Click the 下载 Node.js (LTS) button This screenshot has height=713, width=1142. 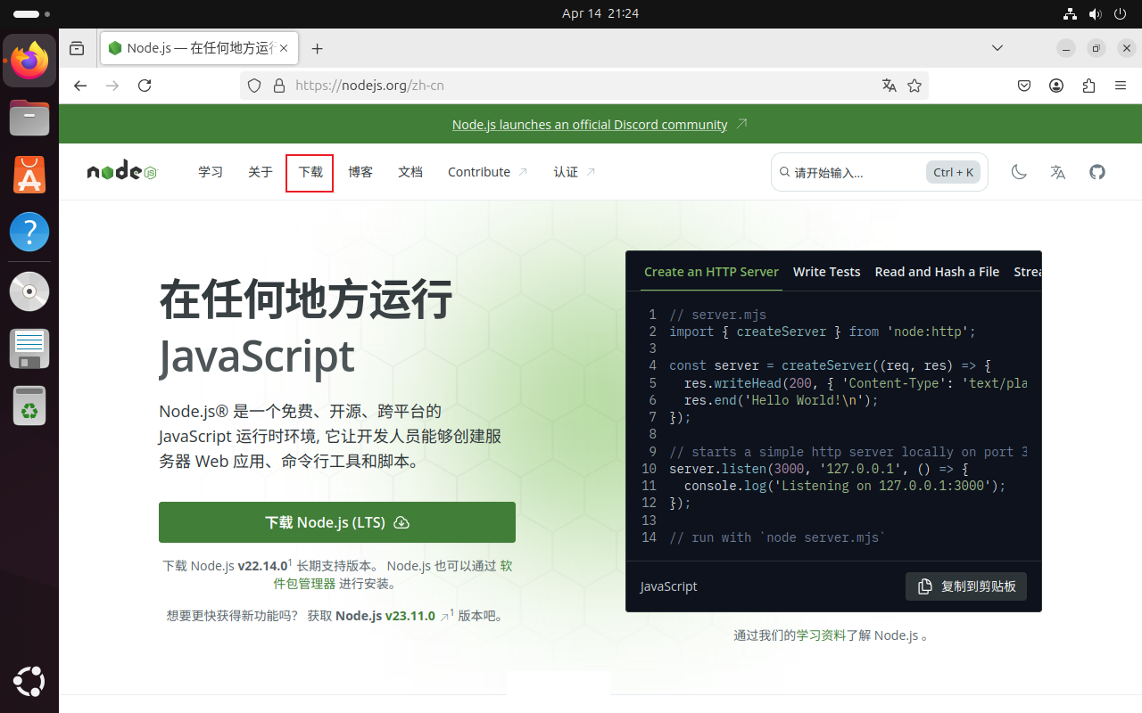click(x=336, y=522)
